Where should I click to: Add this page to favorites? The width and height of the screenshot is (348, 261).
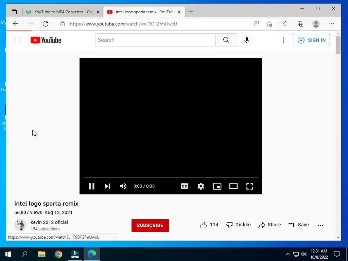(269, 24)
